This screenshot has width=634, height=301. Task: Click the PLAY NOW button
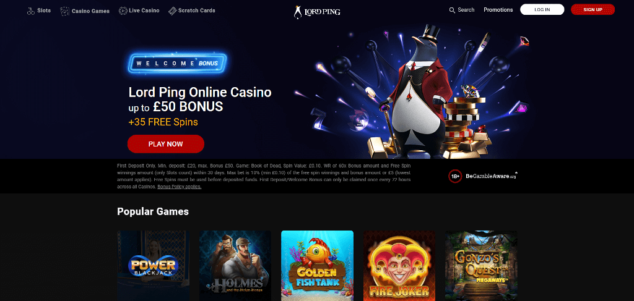166,144
